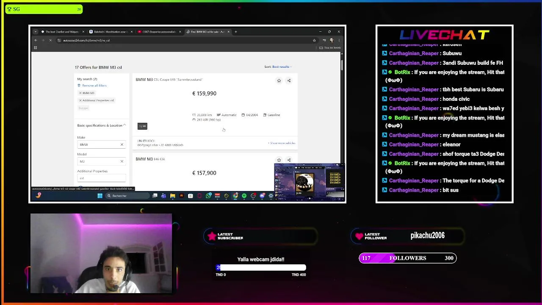Open Chrome from taskbar

235,196
